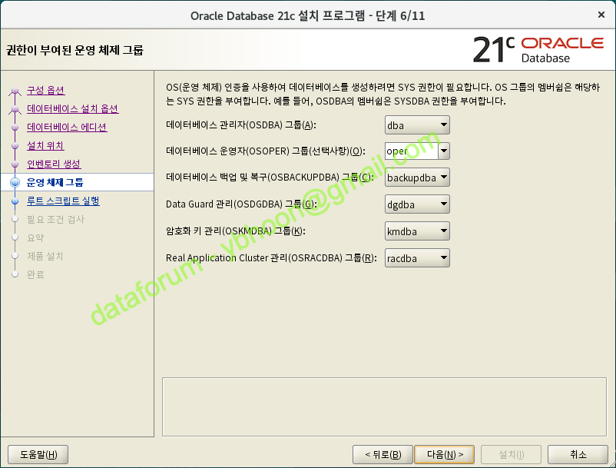Click the 취소 cancel button

[578, 454]
